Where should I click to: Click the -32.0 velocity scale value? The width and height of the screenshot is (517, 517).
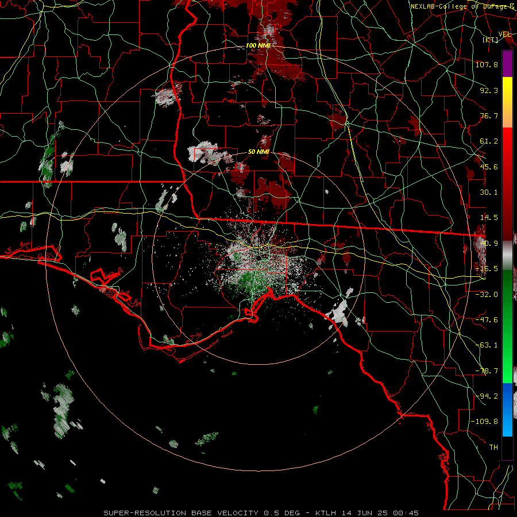[487, 294]
